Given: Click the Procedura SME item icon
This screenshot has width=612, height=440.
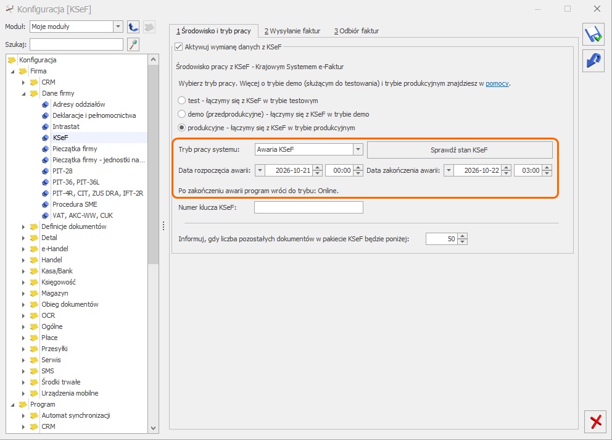Looking at the screenshot, I should [45, 204].
